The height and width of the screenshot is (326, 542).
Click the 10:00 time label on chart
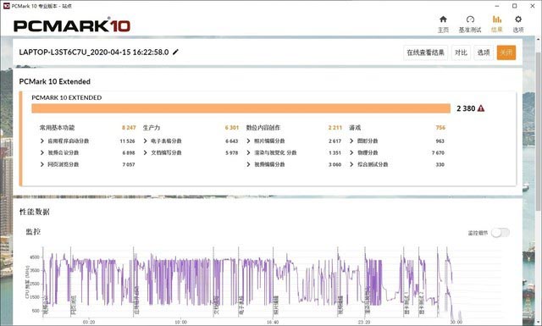click(180, 322)
